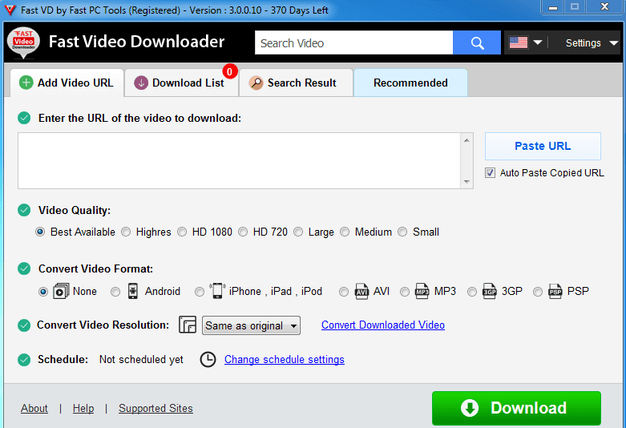Select MP3 format radio button

click(x=405, y=292)
